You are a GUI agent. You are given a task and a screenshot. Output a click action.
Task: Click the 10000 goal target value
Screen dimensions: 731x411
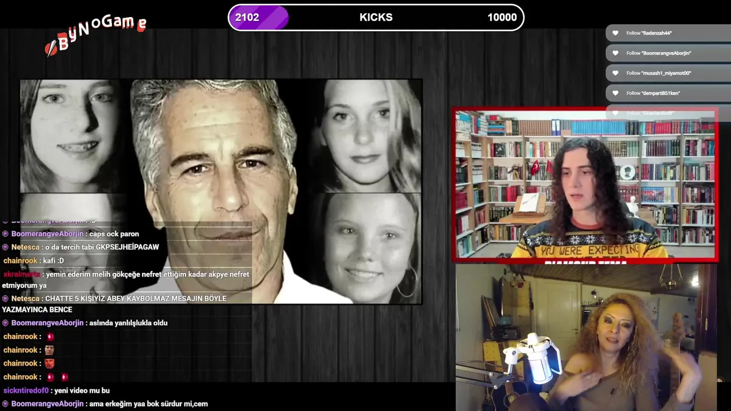(502, 17)
